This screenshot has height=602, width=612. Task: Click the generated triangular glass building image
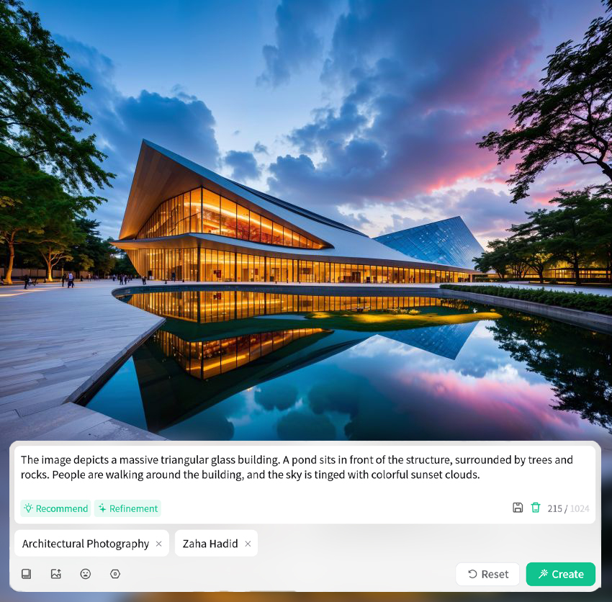coord(306,220)
